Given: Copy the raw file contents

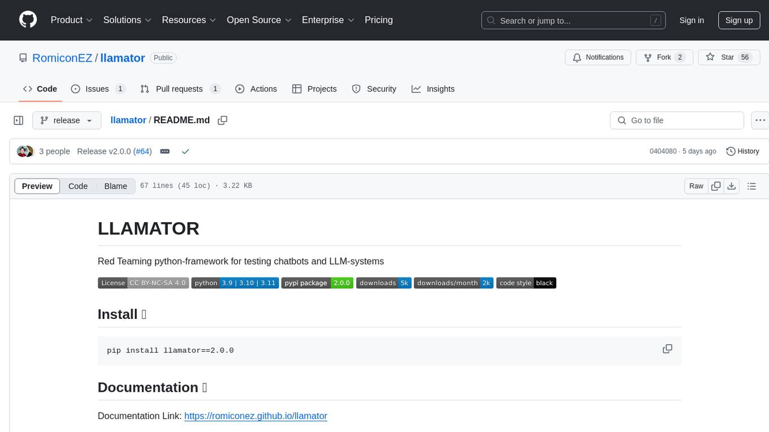Looking at the screenshot, I should tap(716, 186).
